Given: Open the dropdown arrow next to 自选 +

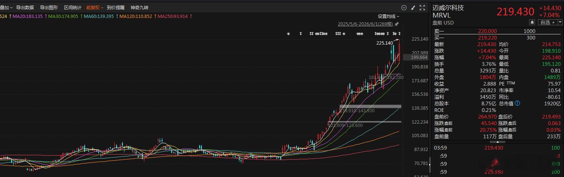Looking at the screenshot, I should click(560, 23).
